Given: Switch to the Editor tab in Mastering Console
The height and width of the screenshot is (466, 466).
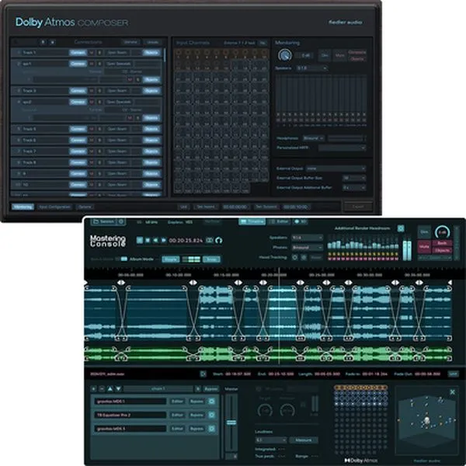Looking at the screenshot, I should click(279, 221).
